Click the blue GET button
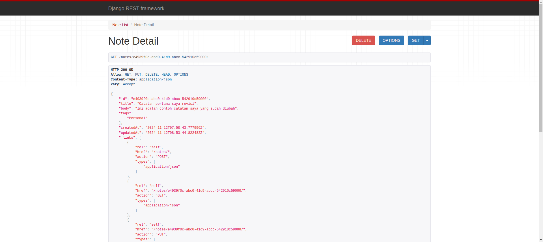This screenshot has height=242, width=543. [416, 40]
